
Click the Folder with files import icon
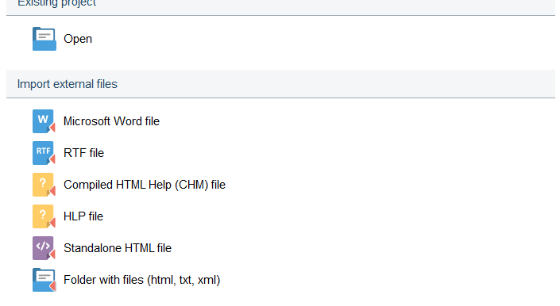pyautogui.click(x=44, y=280)
